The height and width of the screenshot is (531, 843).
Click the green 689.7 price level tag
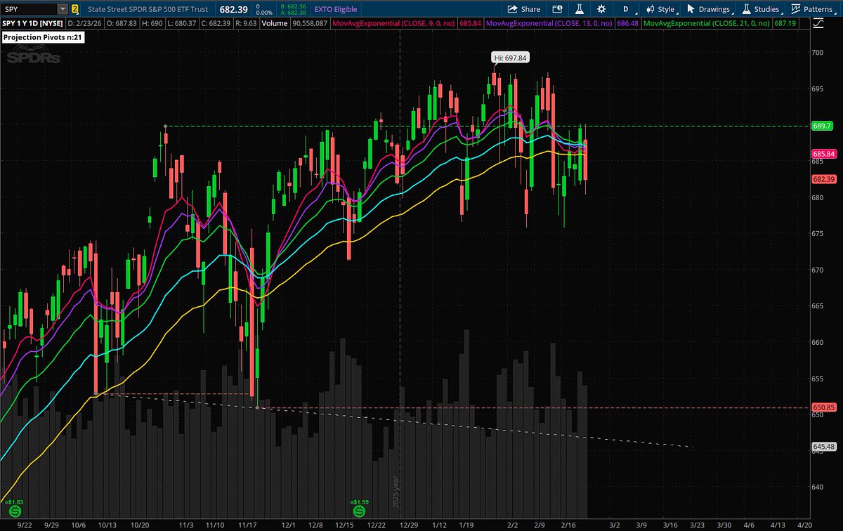(821, 126)
